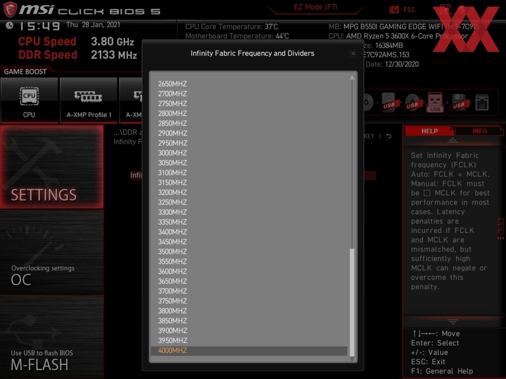Select 3150MHZ entry
Viewport: 506px width, 379px height.
click(172, 182)
